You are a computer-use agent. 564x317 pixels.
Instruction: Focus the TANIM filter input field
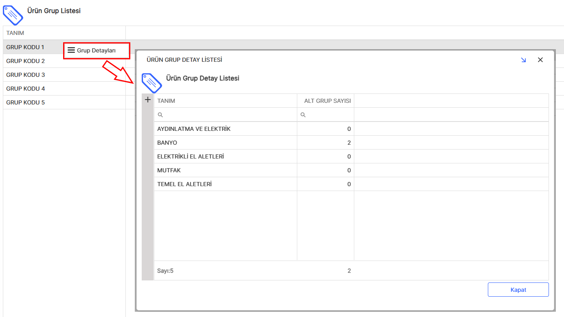228,115
